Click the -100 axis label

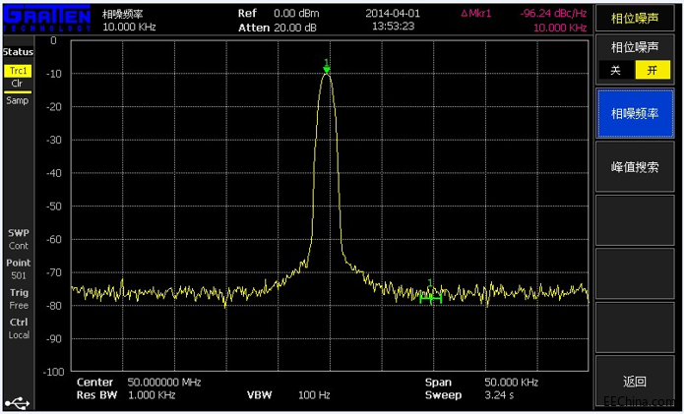coord(53,372)
